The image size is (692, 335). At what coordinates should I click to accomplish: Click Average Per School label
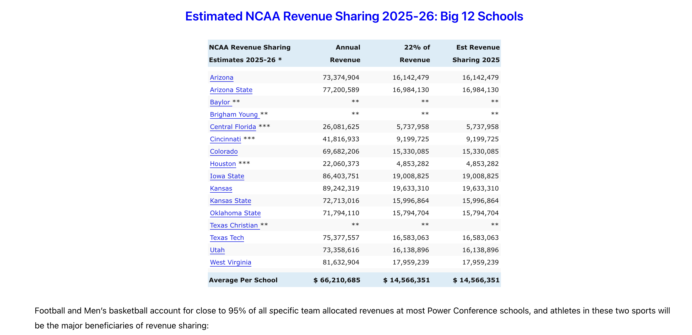243,280
